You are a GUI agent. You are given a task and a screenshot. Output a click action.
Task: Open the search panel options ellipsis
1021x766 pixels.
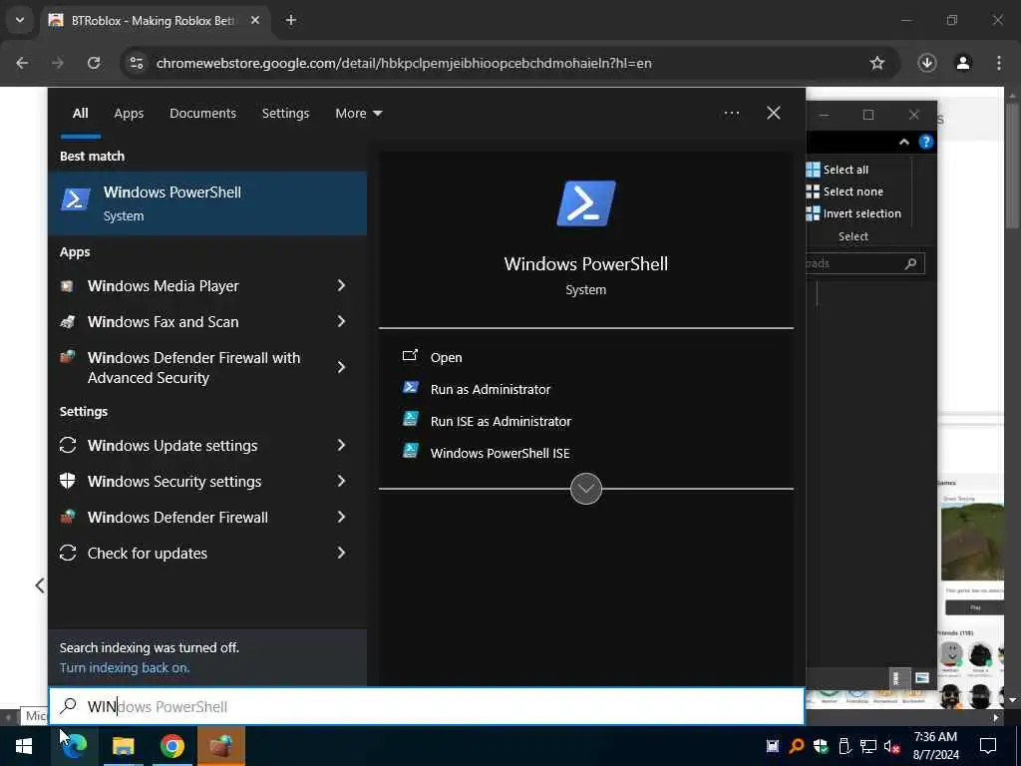pyautogui.click(x=731, y=114)
